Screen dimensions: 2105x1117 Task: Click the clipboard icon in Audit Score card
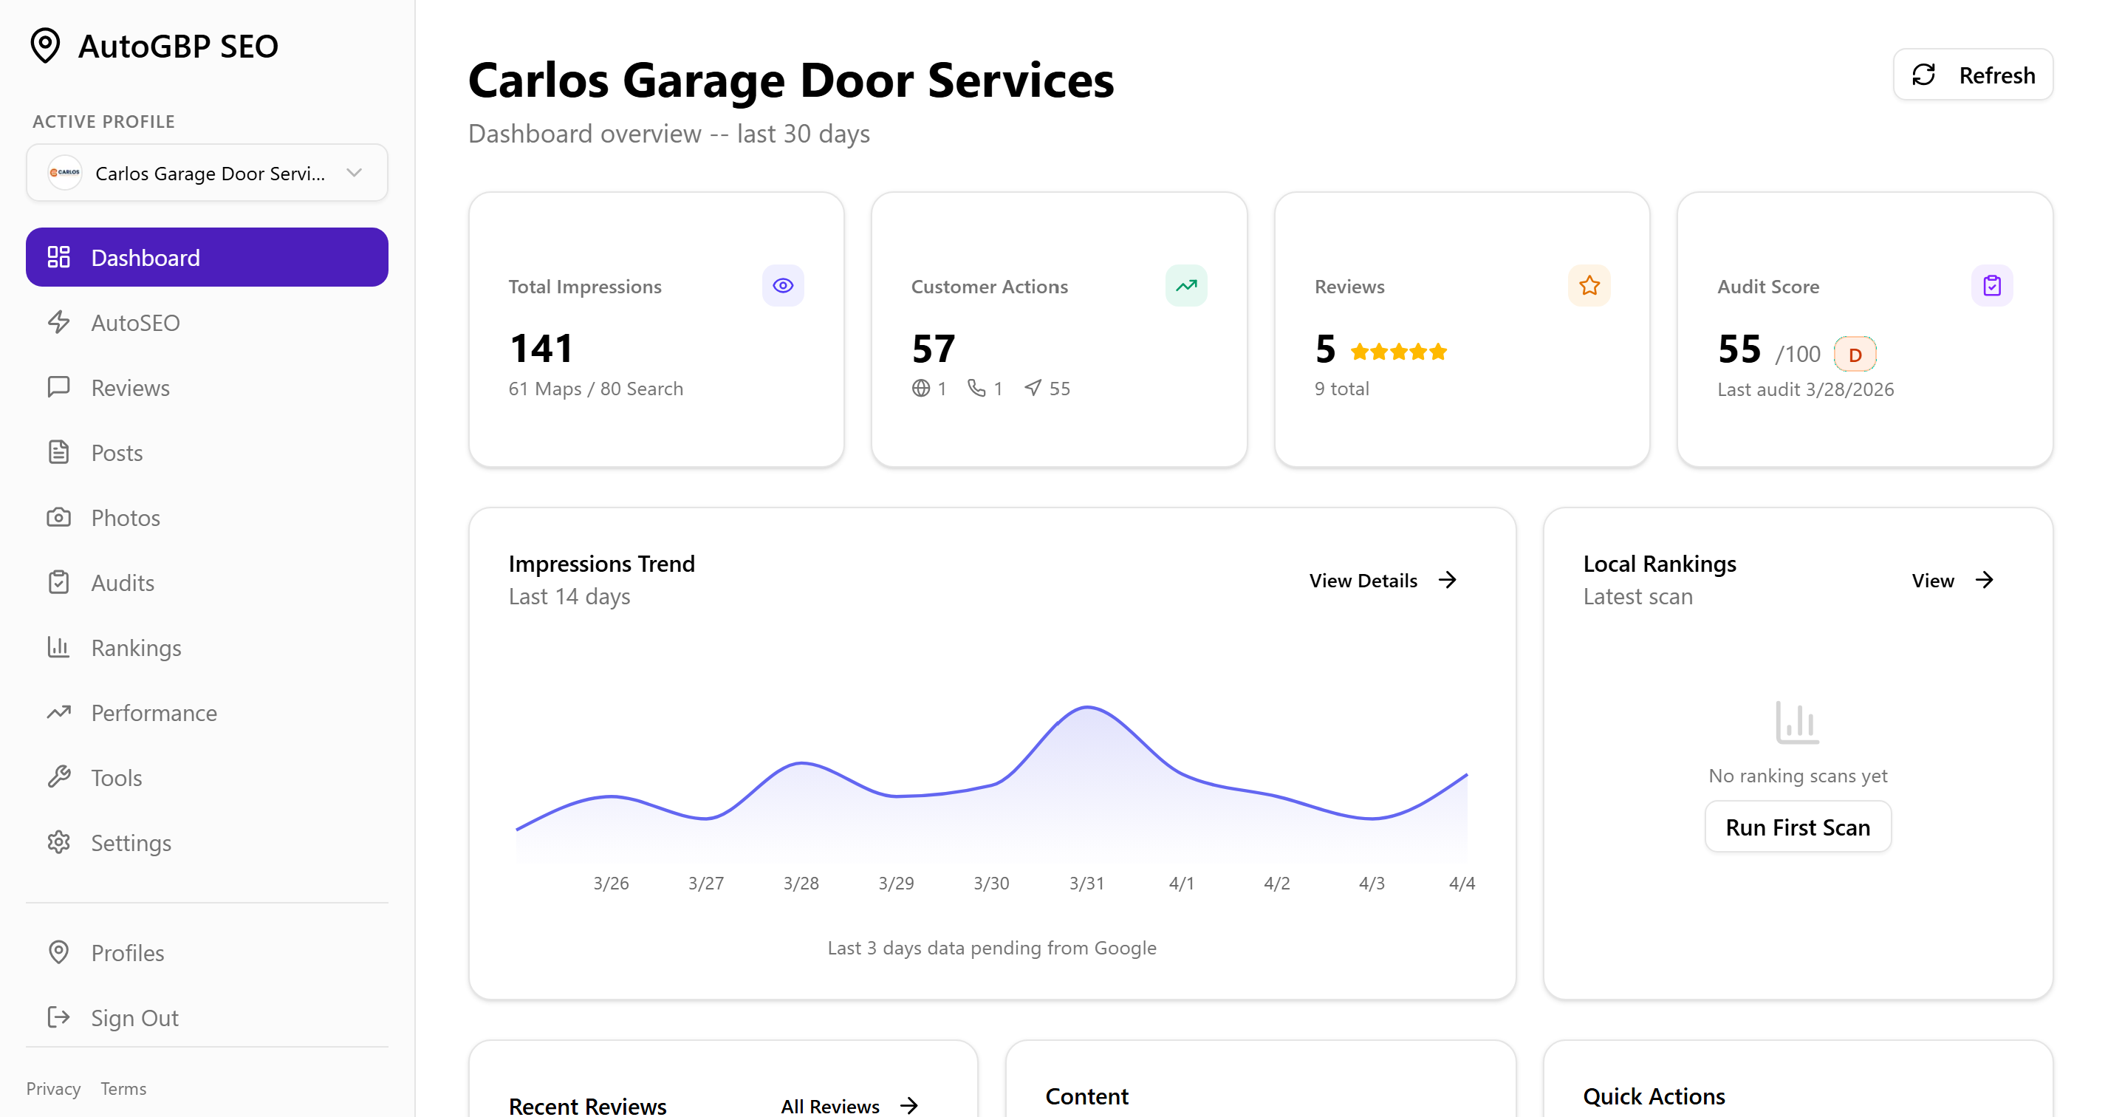pyautogui.click(x=1991, y=285)
